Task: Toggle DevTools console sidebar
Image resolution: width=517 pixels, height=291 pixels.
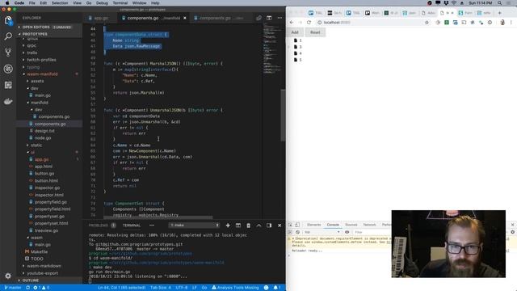Action: (x=290, y=232)
